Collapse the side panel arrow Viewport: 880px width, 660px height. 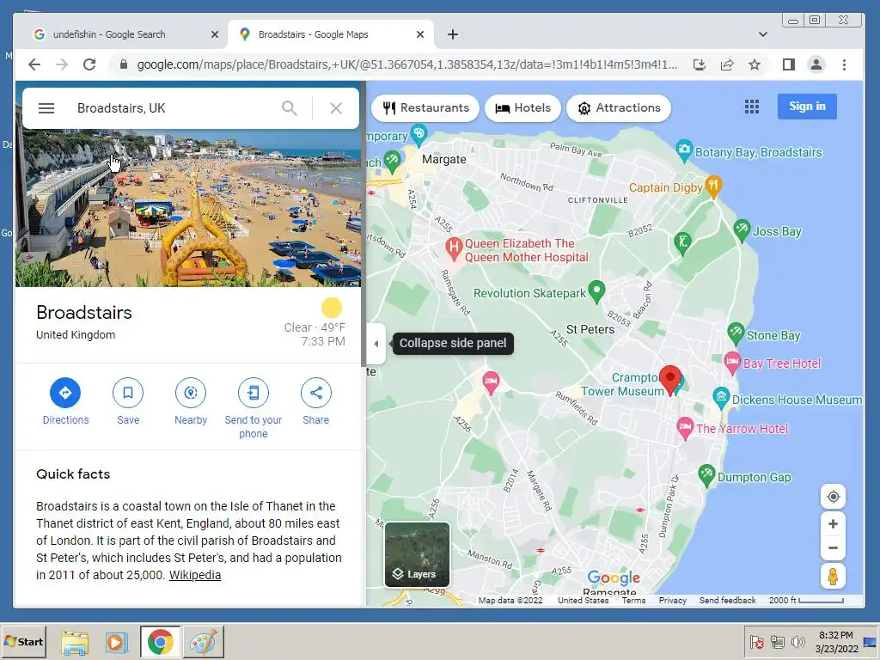pos(376,344)
